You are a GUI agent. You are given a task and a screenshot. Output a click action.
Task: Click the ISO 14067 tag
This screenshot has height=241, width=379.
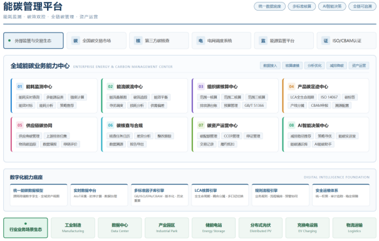click(x=330, y=97)
